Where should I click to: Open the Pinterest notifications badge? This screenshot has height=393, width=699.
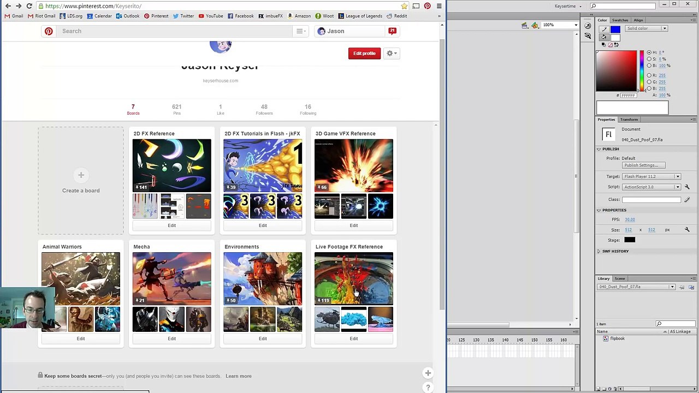392,31
